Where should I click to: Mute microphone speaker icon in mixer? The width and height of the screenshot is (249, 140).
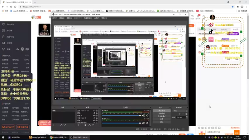point(143,123)
